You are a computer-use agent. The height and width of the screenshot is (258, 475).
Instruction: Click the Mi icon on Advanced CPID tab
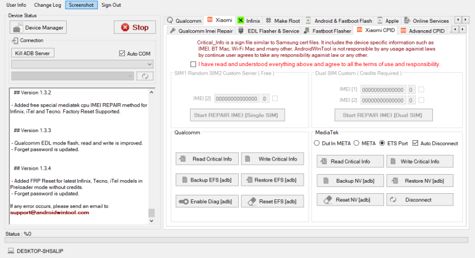pos(403,30)
